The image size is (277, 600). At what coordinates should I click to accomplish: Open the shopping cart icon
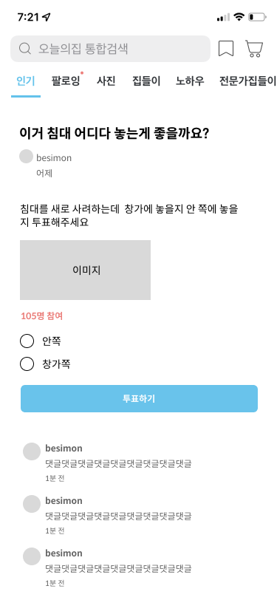(x=254, y=49)
